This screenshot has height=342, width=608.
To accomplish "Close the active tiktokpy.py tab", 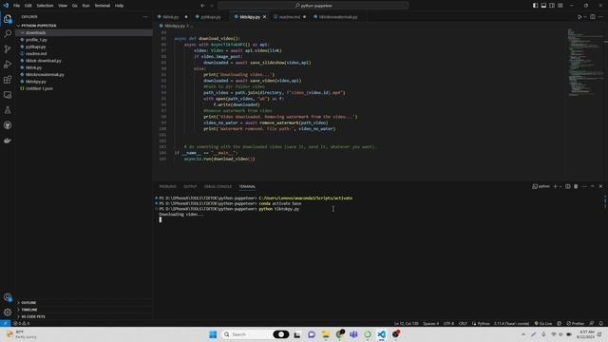I will tap(264, 17).
